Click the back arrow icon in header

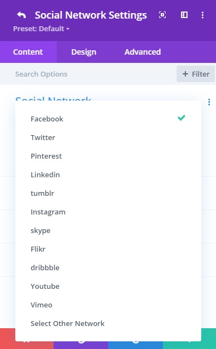coord(21,15)
